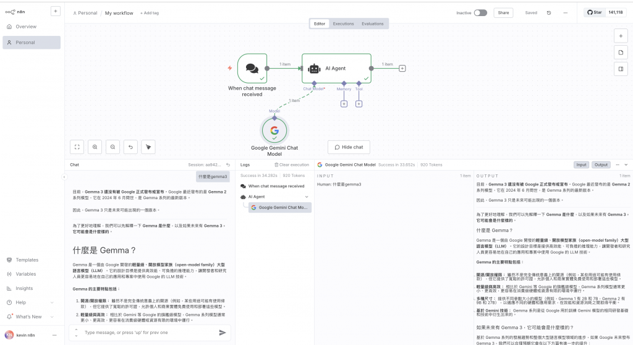This screenshot has width=633, height=345.
Task: Open the workflow ellipsis options menu
Action: click(565, 13)
